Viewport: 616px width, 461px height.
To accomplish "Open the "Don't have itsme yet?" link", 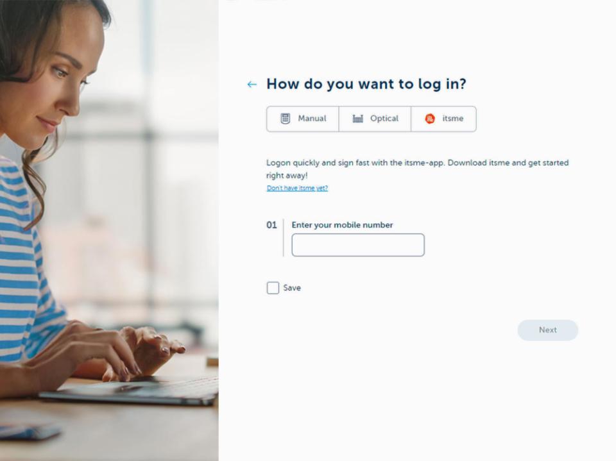I will 297,188.
